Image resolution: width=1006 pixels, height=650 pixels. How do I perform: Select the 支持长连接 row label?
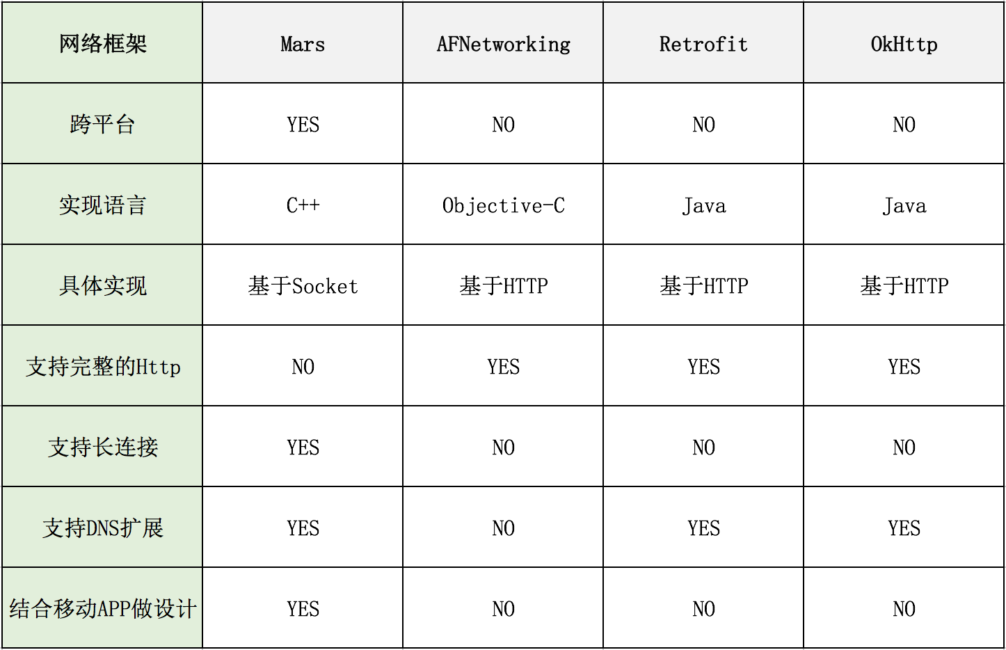(102, 447)
